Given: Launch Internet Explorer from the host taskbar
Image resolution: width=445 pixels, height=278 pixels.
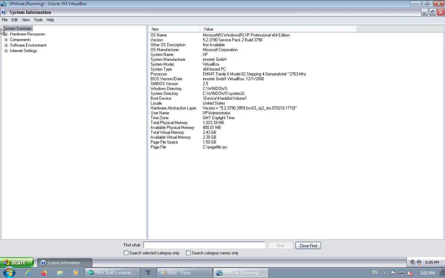Looking at the screenshot, I should (x=28, y=273).
